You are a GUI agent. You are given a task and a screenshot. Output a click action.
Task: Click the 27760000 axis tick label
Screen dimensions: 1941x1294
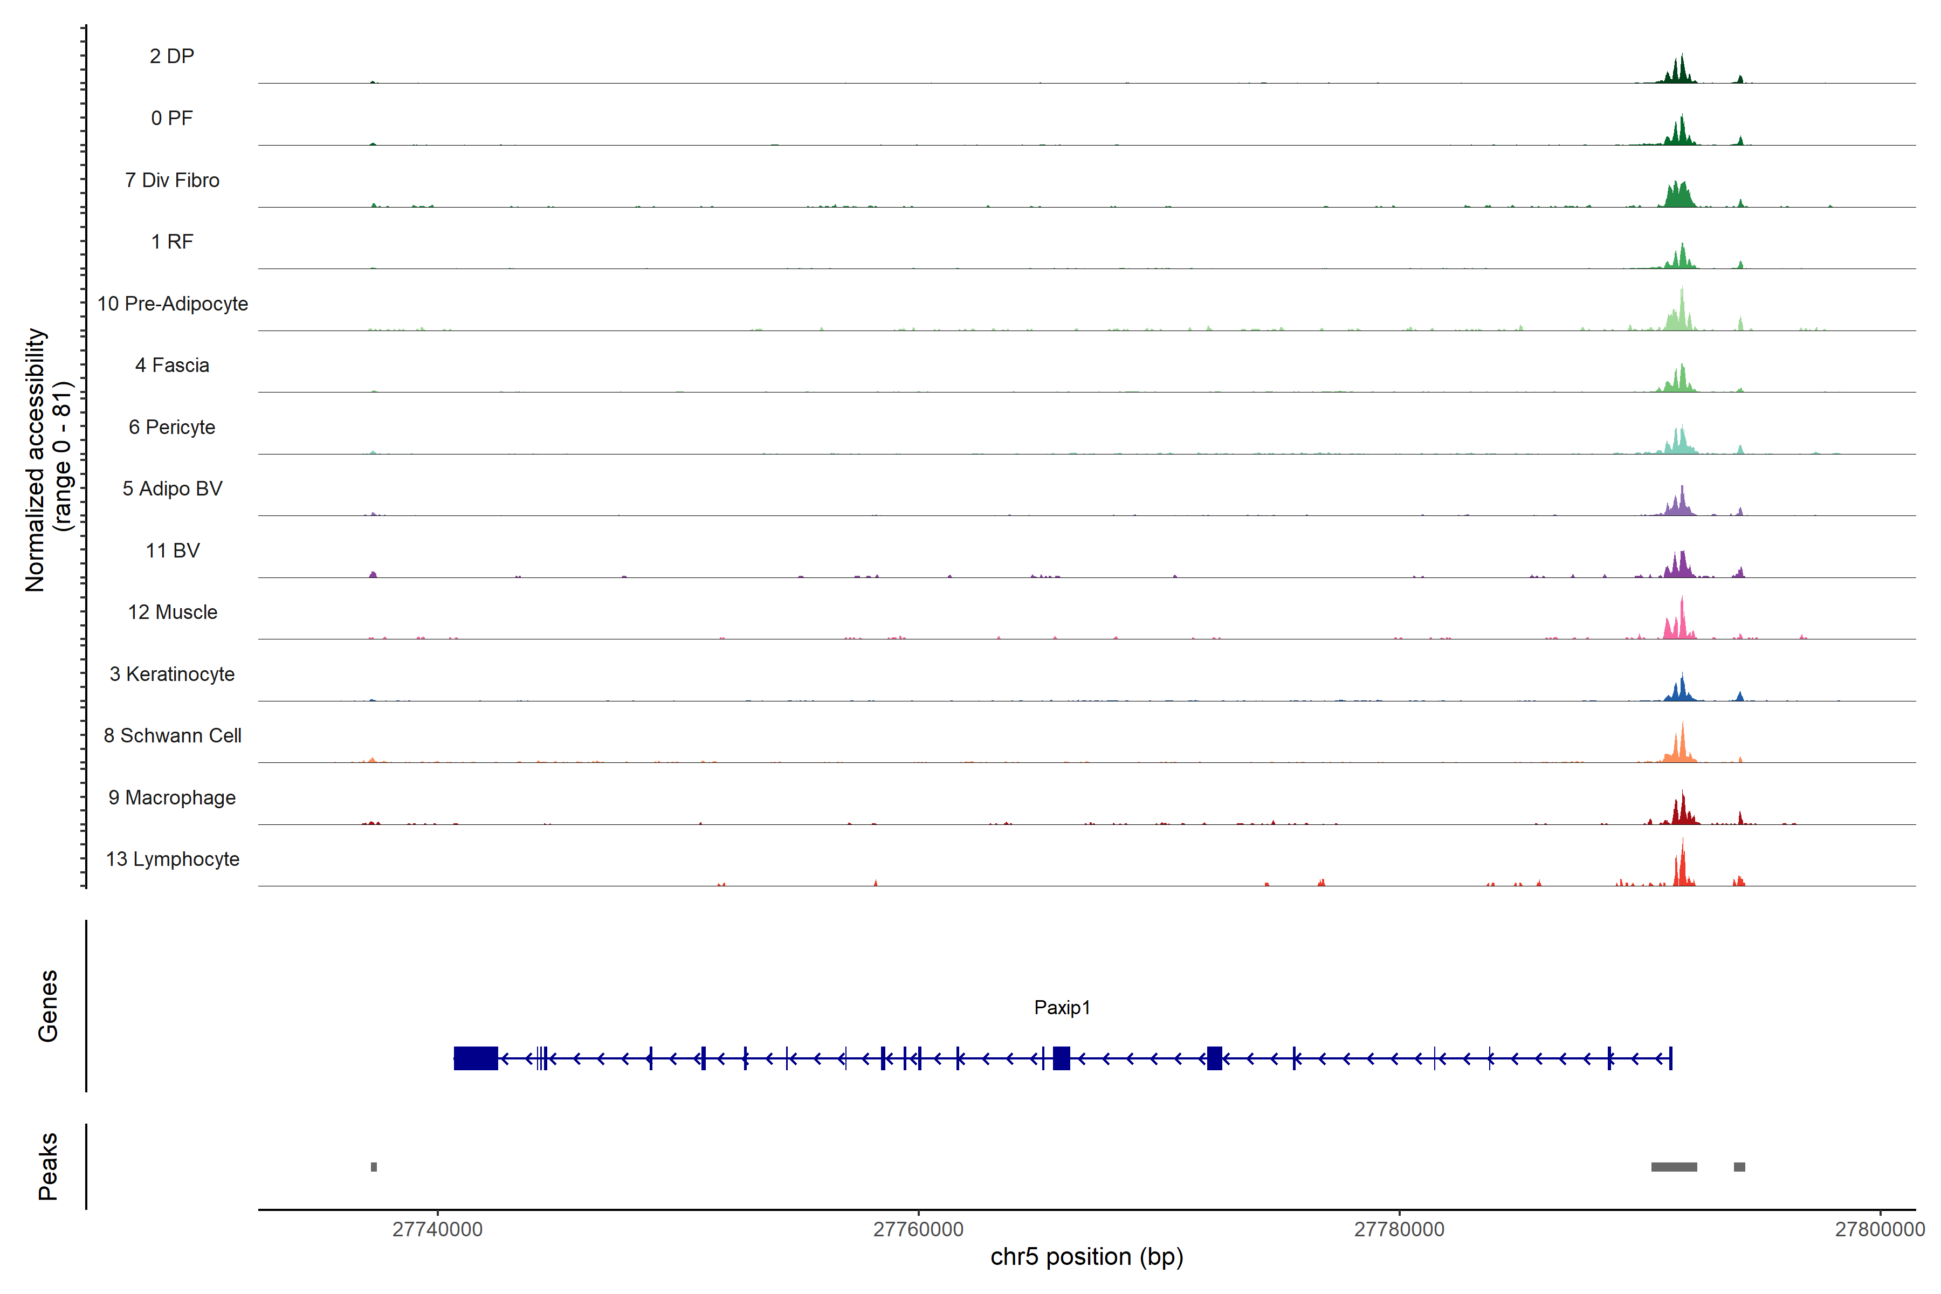click(918, 1229)
